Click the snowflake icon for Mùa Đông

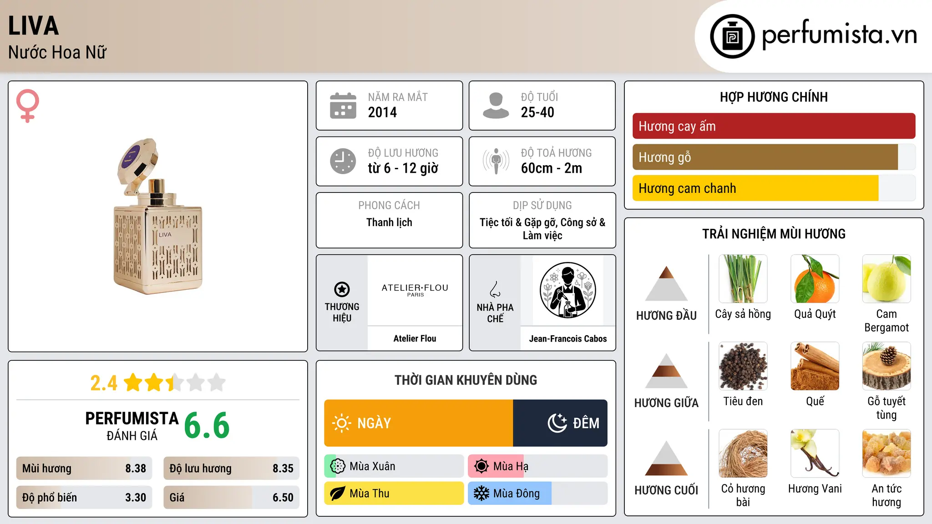coord(481,494)
